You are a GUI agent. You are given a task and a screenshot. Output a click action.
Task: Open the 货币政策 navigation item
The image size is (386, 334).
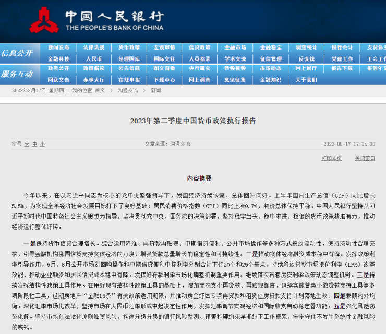point(129,47)
